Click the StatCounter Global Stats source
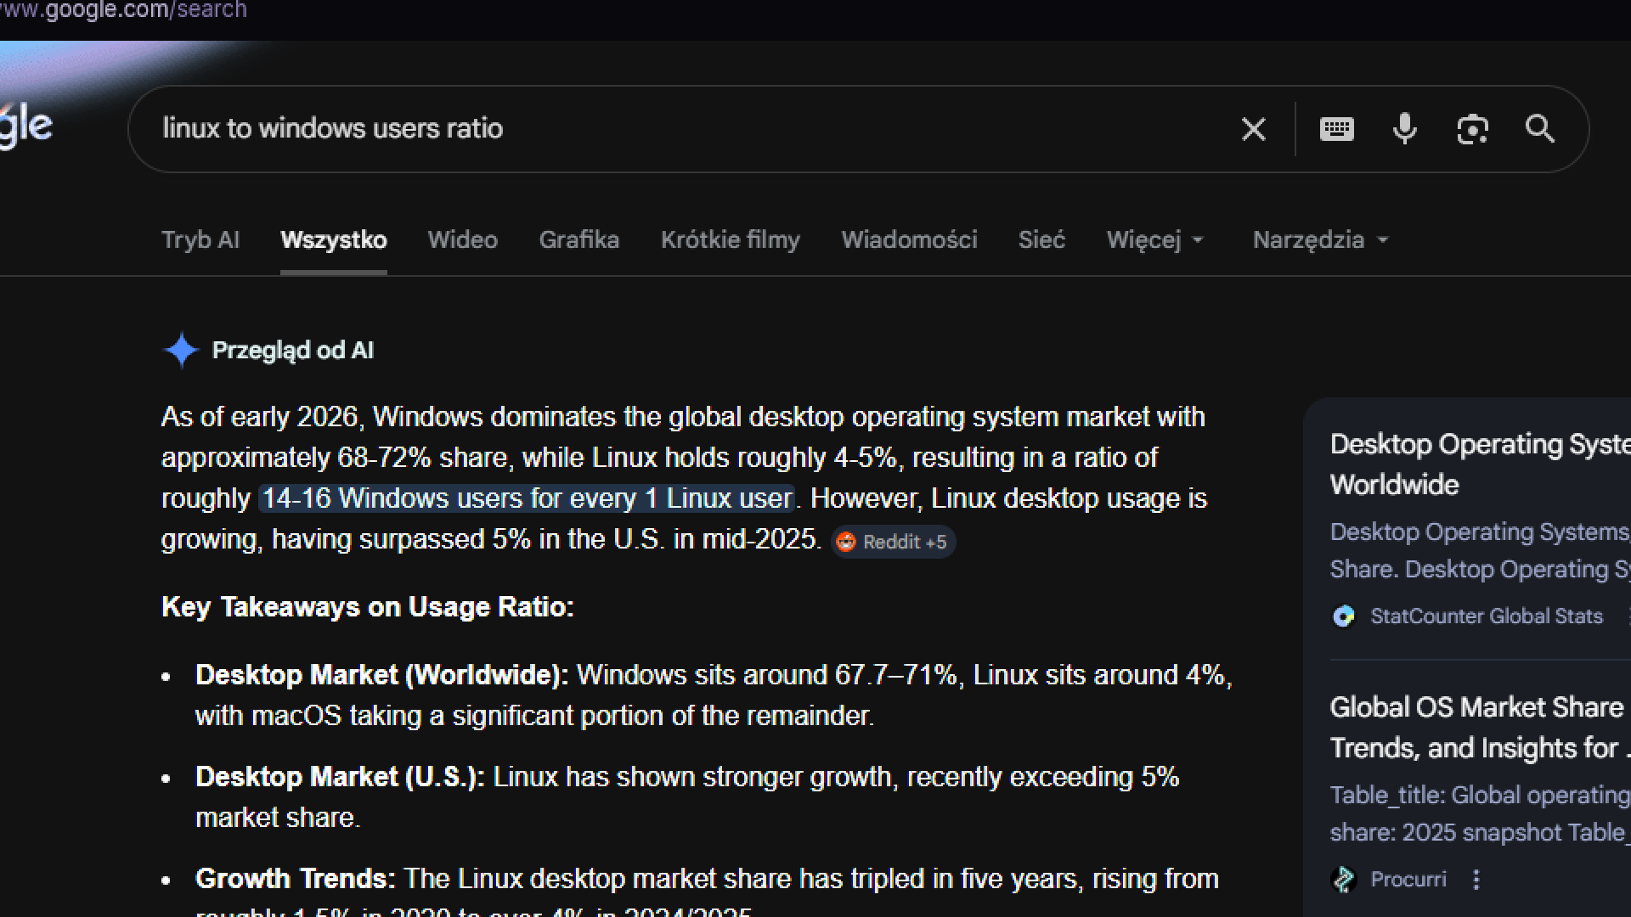Image resolution: width=1631 pixels, height=917 pixels. (x=1485, y=616)
